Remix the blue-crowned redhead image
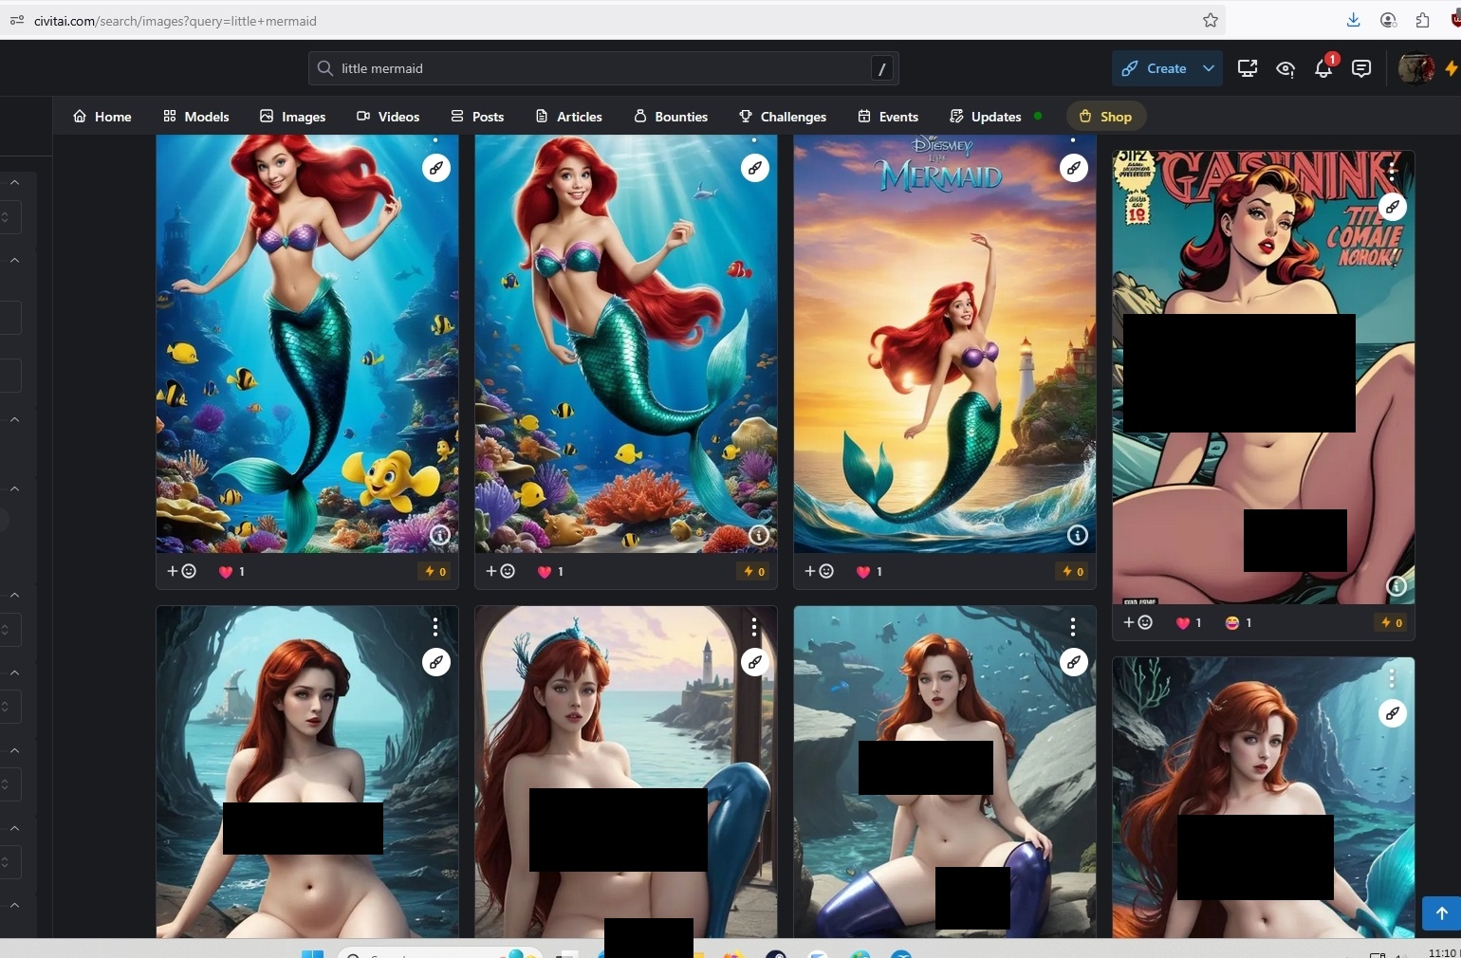 pos(755,662)
